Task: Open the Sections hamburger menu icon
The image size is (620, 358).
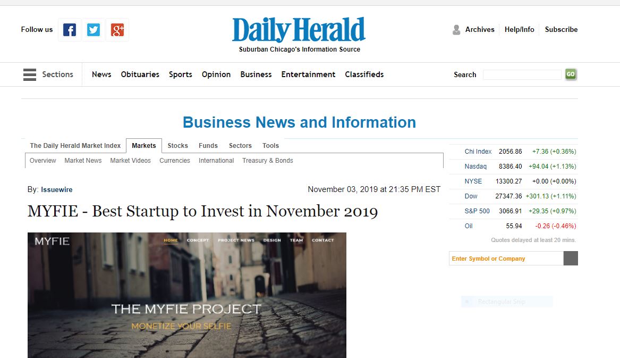Action: point(30,74)
